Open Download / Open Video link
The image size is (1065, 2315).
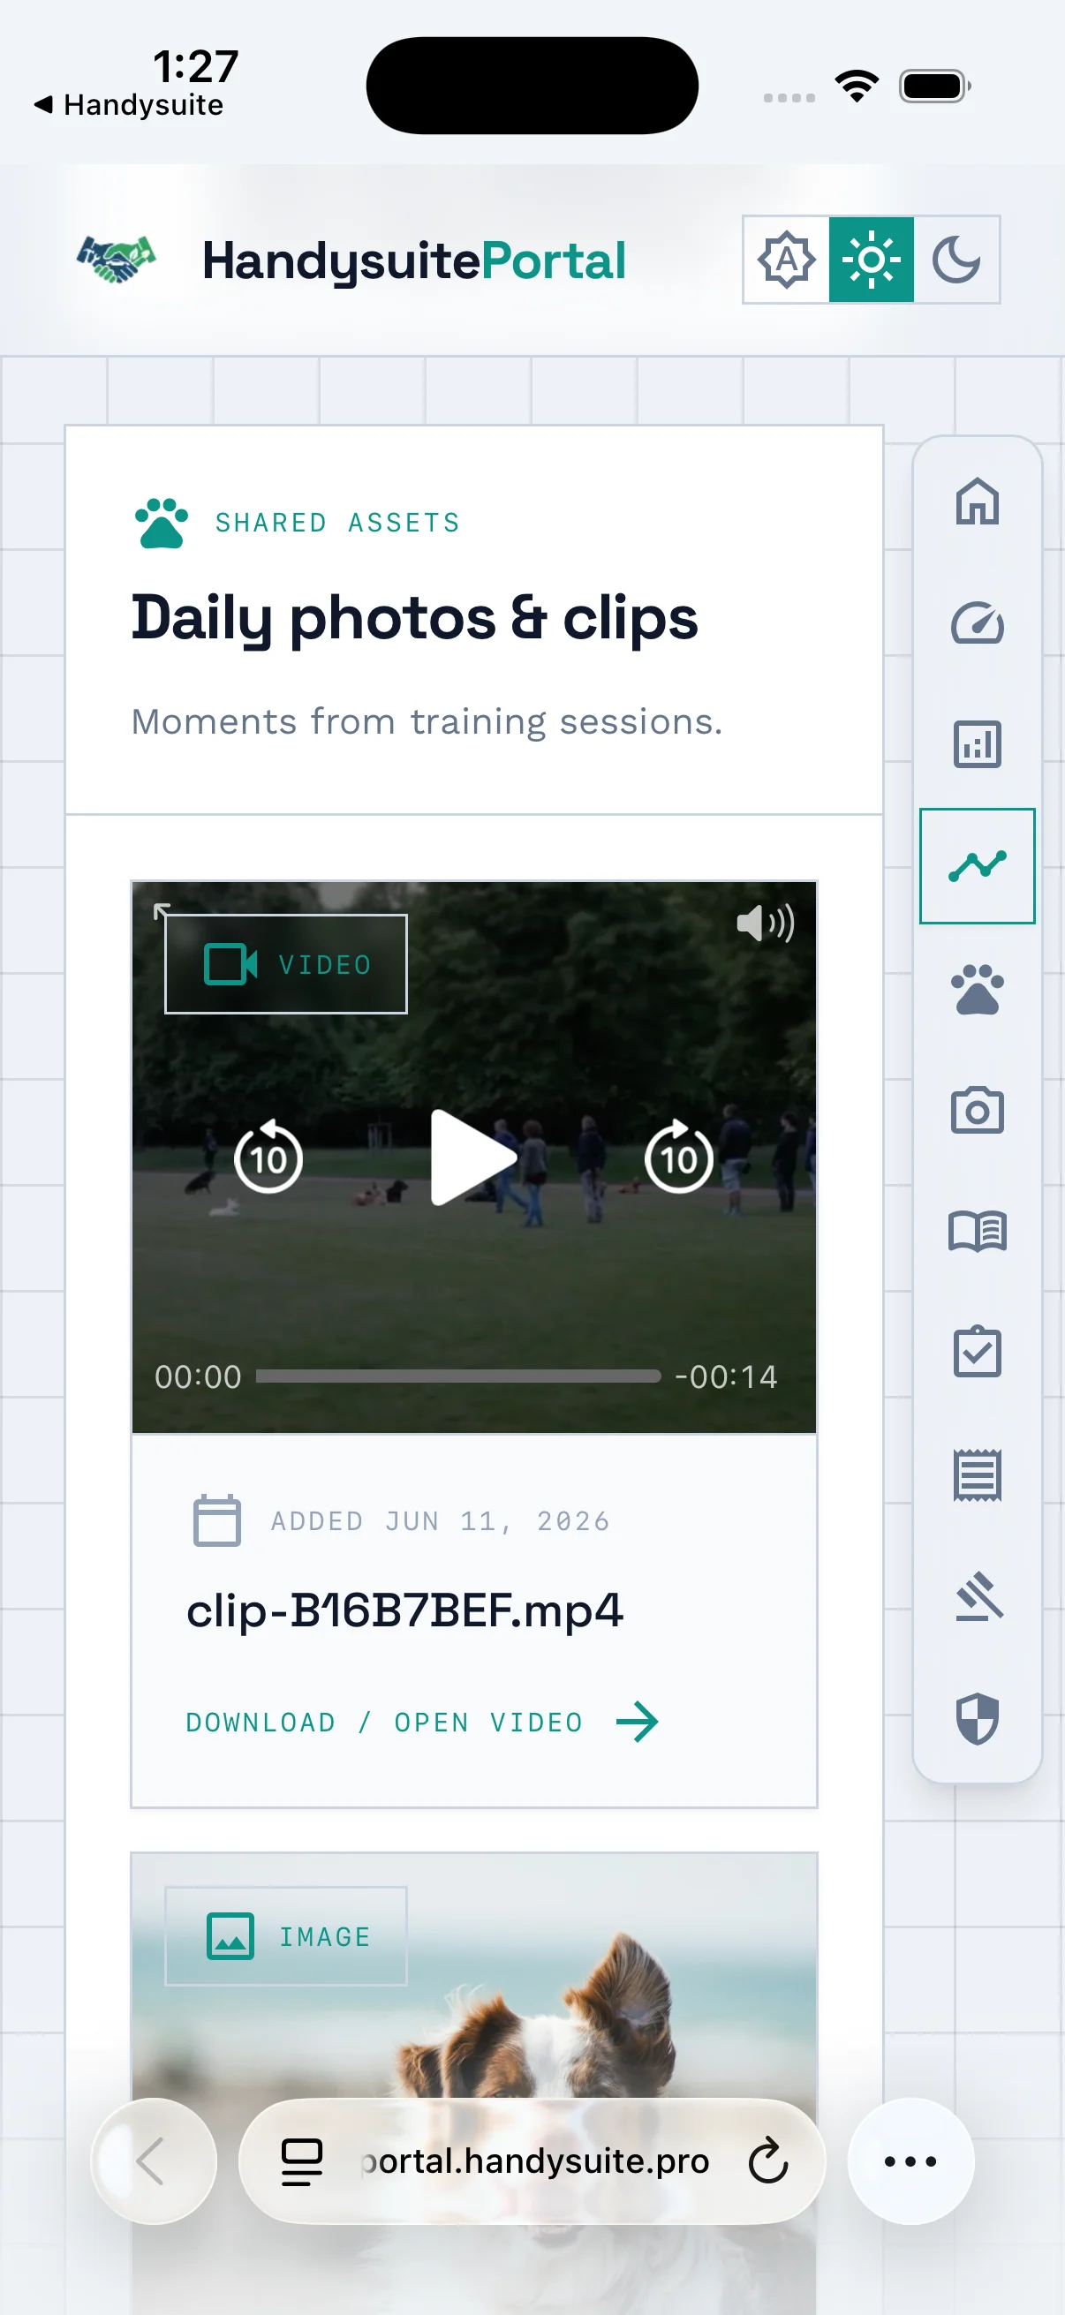point(385,1722)
